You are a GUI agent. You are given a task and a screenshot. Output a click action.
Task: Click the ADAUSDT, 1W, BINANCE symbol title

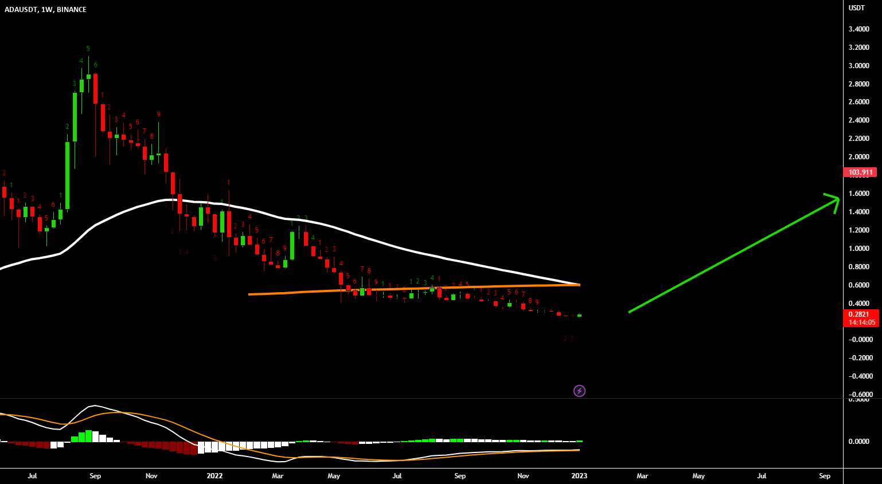45,10
